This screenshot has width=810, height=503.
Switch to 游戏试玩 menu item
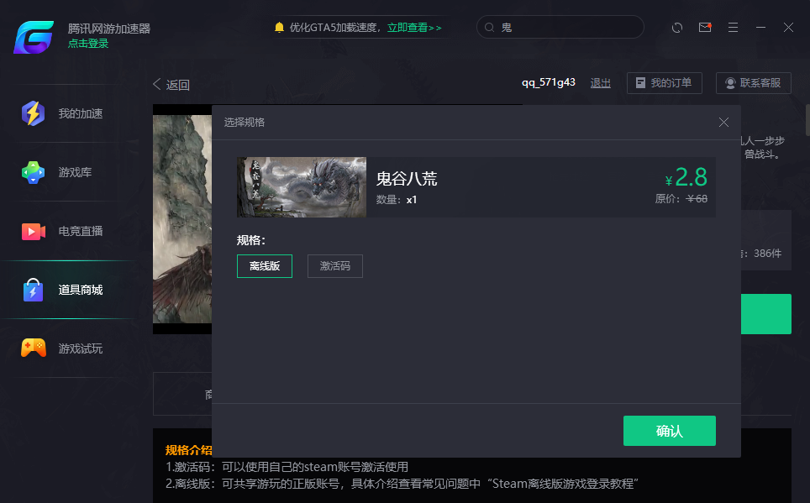pos(81,348)
